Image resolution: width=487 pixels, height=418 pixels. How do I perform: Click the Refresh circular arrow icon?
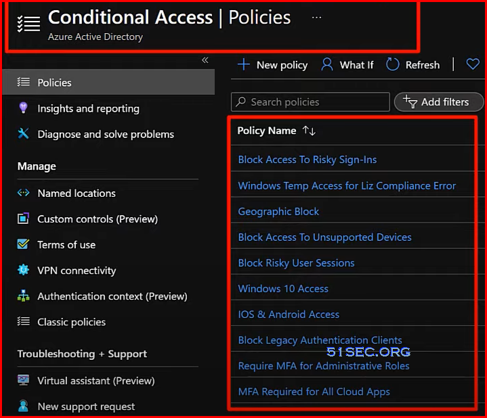[393, 64]
